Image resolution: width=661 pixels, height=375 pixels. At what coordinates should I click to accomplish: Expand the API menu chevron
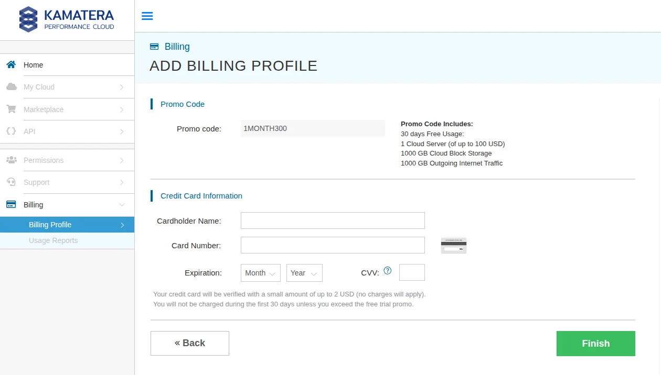tap(122, 131)
